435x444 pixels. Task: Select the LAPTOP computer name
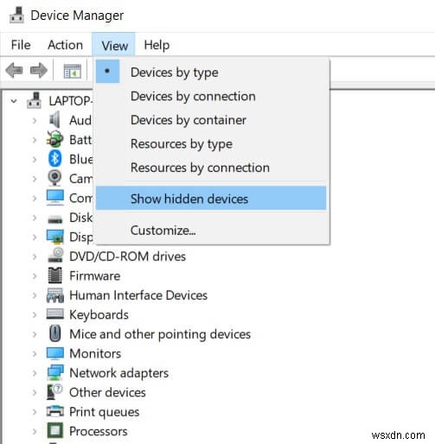click(71, 101)
